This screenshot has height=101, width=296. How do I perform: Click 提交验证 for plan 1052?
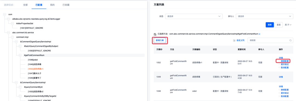click(x=284, y=64)
